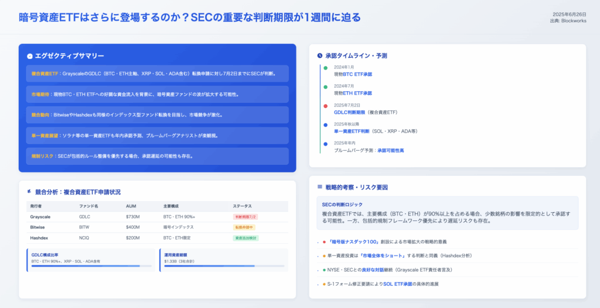
Task: Click the Bitwise issuer cell
Action: [37, 227]
